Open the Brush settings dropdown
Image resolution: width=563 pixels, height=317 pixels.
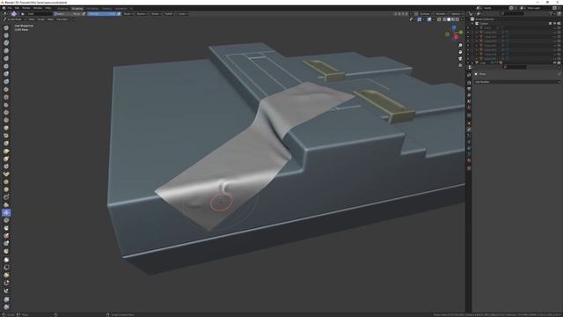pos(128,14)
